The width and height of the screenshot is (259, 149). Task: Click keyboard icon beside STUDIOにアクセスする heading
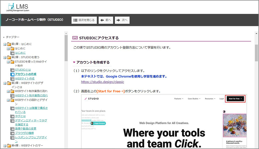click(75, 38)
